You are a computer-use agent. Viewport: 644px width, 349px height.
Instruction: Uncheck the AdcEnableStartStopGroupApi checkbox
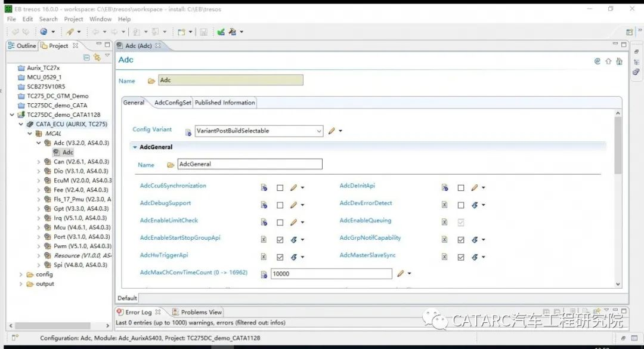[x=280, y=240]
